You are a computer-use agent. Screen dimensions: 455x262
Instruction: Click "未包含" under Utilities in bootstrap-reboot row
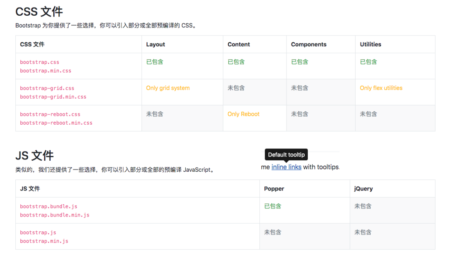(369, 114)
